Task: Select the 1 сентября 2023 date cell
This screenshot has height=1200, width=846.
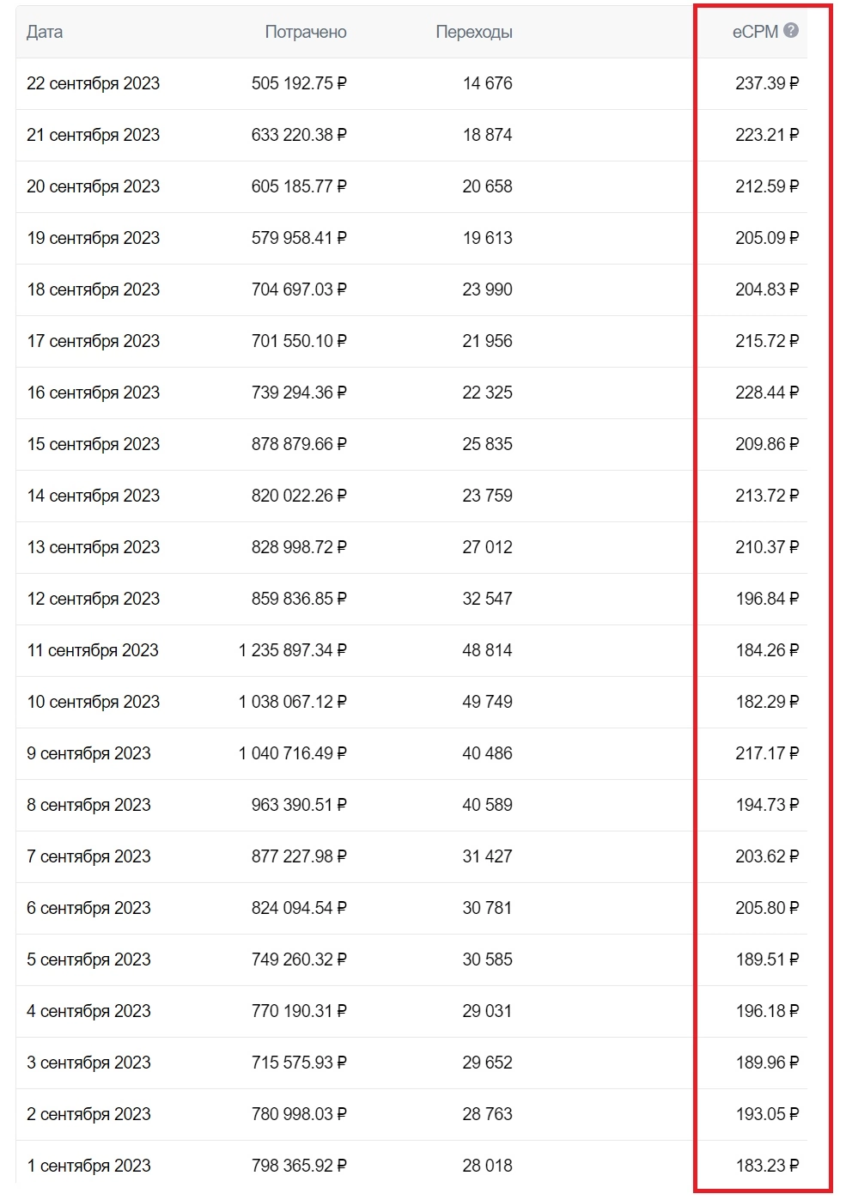Action: [88, 1166]
